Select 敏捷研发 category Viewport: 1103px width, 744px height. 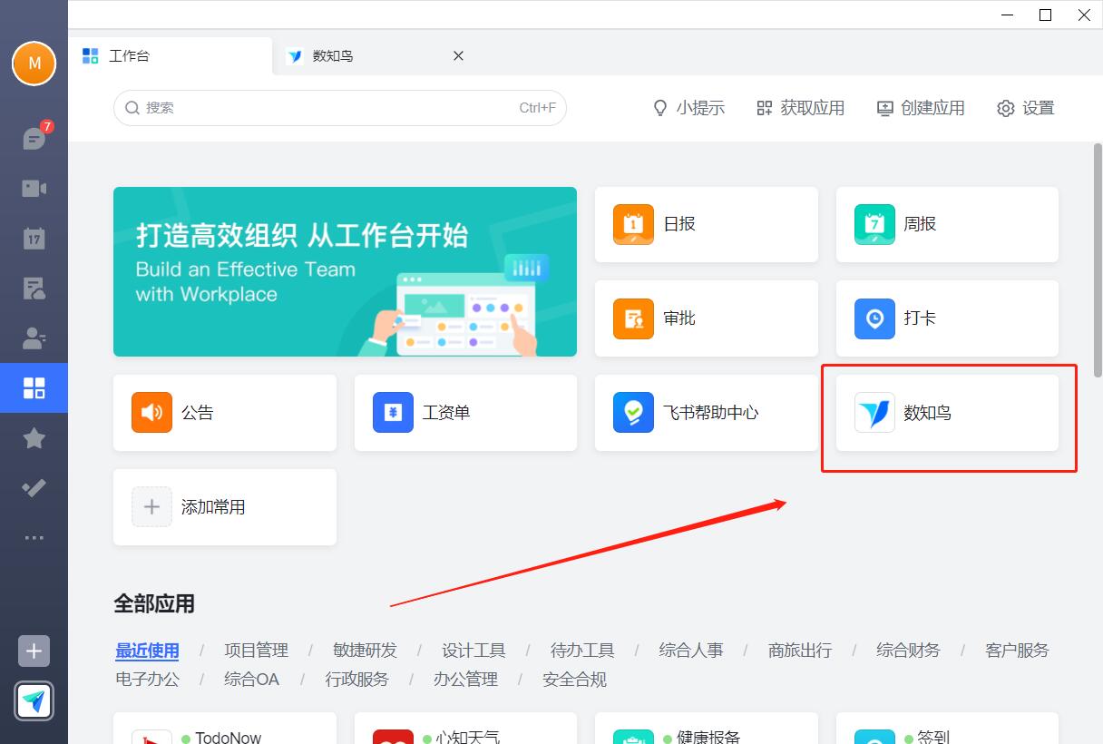point(365,651)
